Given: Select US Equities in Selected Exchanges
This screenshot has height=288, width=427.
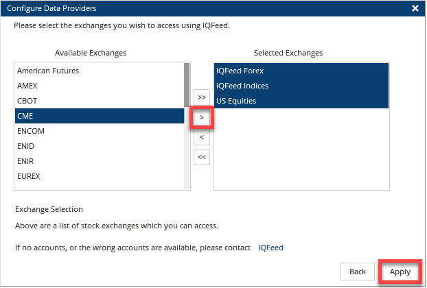Looking at the screenshot, I should [301, 101].
